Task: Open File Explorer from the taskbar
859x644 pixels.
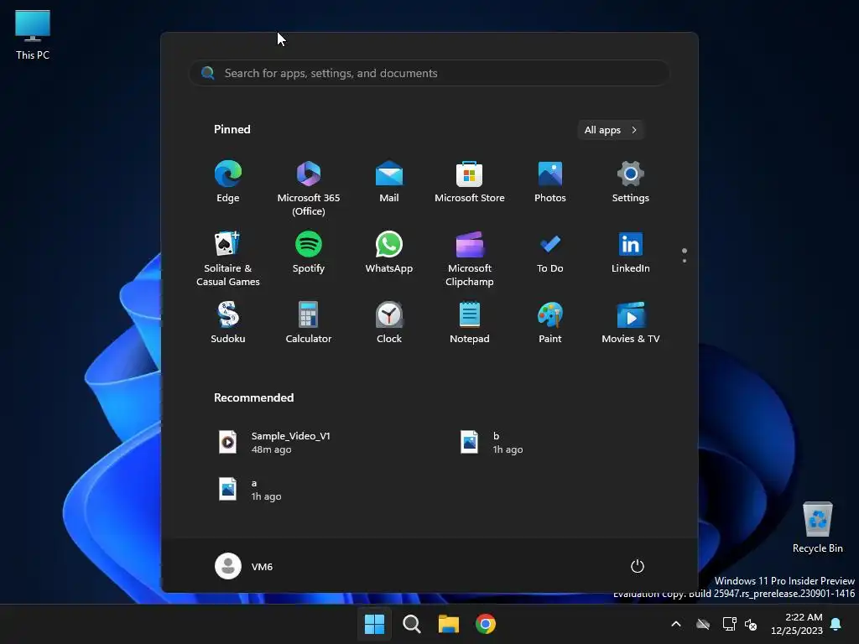Action: pyautogui.click(x=449, y=624)
